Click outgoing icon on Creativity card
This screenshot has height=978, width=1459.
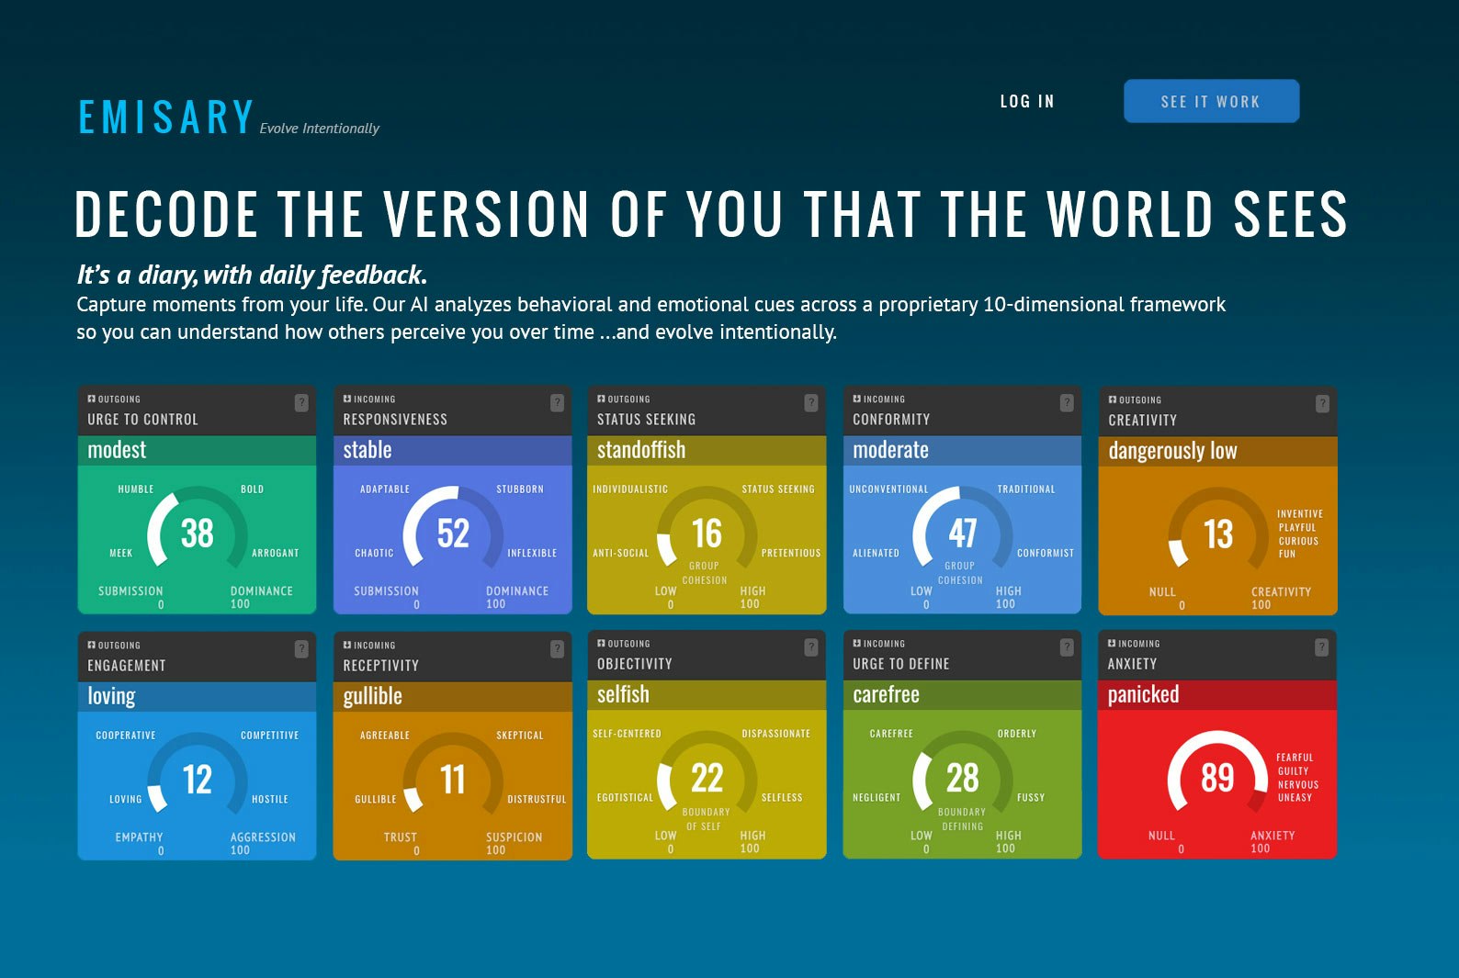click(x=1112, y=399)
